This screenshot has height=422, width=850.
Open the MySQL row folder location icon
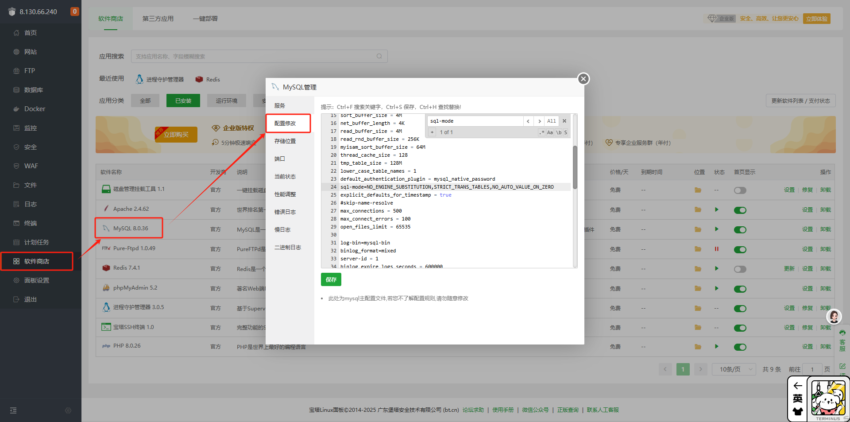tap(698, 229)
